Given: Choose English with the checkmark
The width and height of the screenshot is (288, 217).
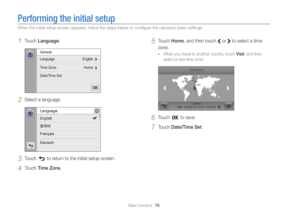Looking at the screenshot, I should click(68, 118).
